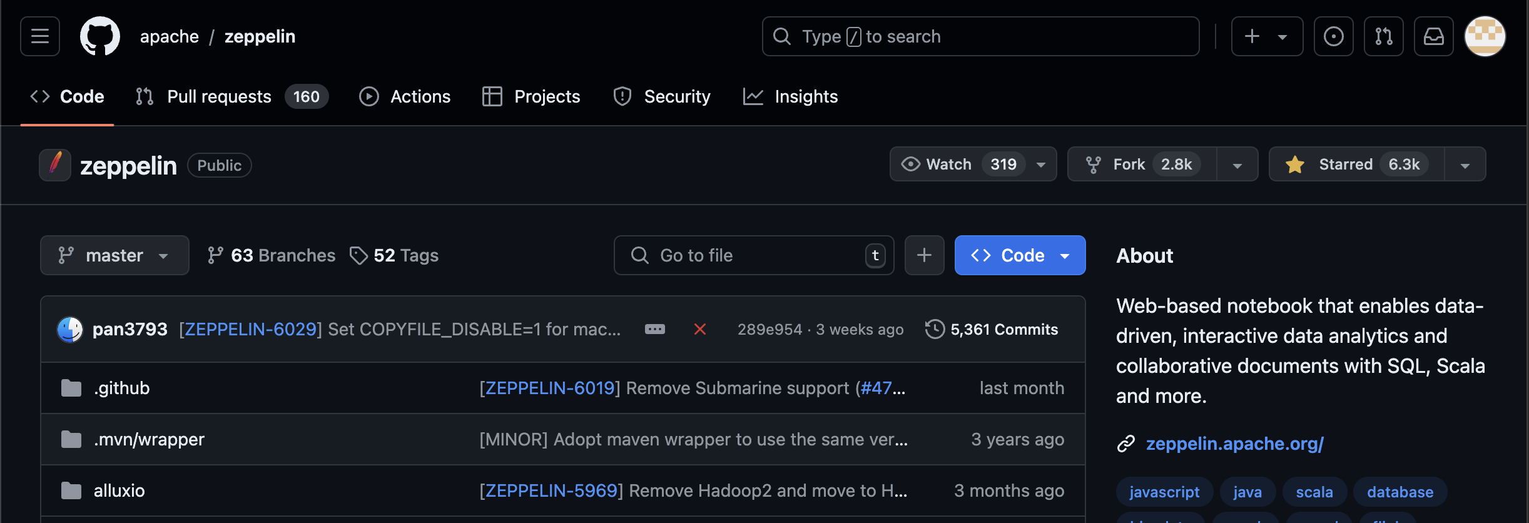
Task: Switch to the Pull requests tab
Action: pyautogui.click(x=232, y=96)
